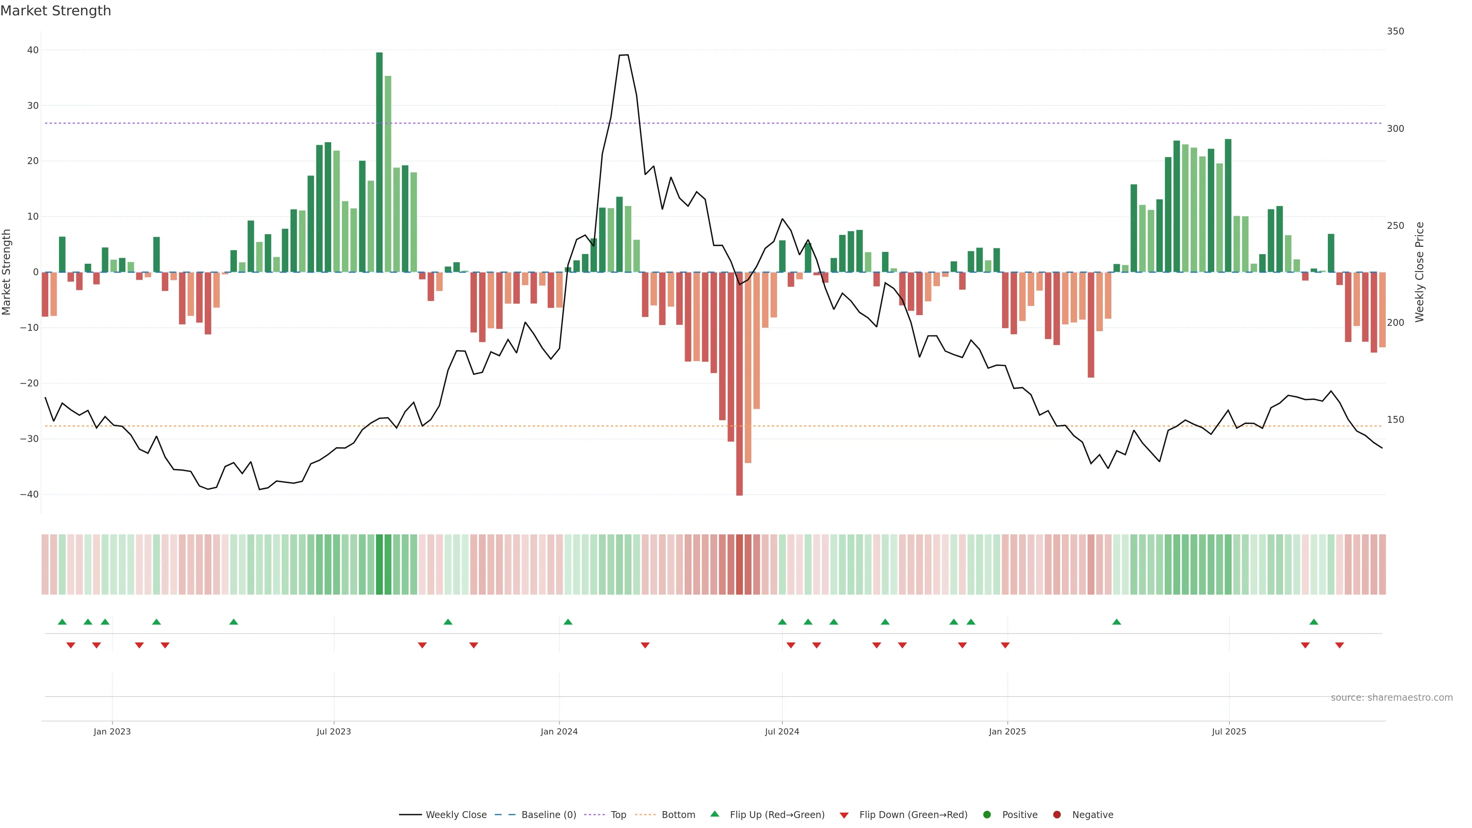Click the Weekly Close Price axis title
This screenshot has width=1472, height=828.
(x=1419, y=272)
